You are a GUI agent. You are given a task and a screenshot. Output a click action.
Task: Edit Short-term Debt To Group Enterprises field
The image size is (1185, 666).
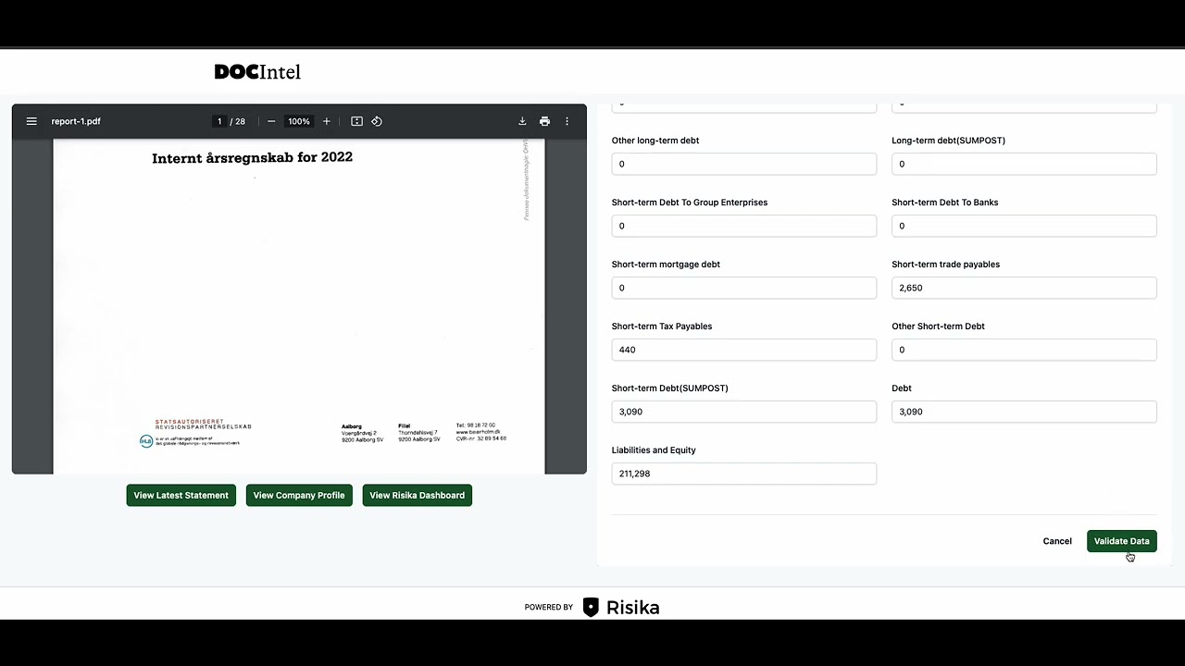tap(744, 226)
